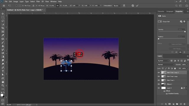This screenshot has height=106, width=189.
Task: Open the Image menu
Action: click(16, 1)
